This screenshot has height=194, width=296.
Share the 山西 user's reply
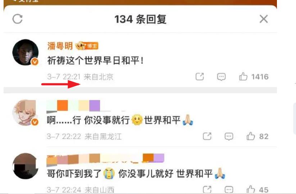point(207,189)
